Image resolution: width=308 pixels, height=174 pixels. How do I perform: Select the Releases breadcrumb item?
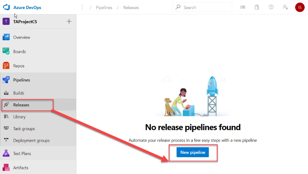131,8
